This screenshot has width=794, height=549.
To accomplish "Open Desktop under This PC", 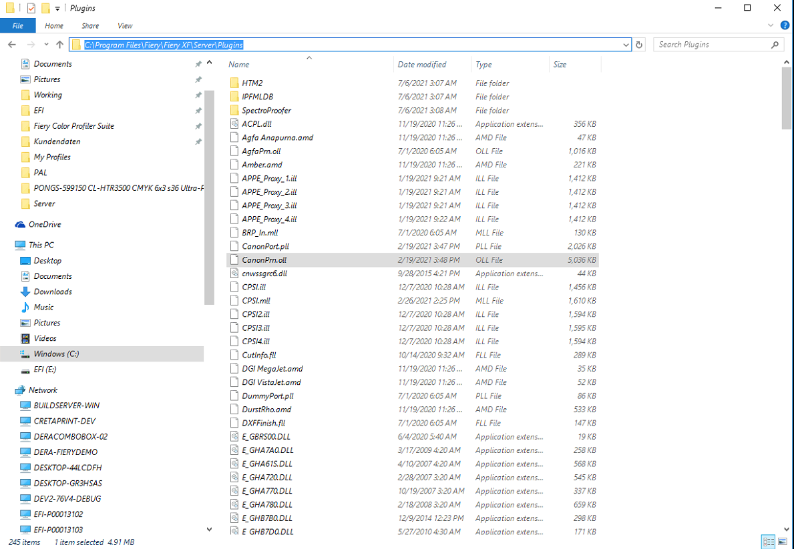I will click(x=47, y=261).
